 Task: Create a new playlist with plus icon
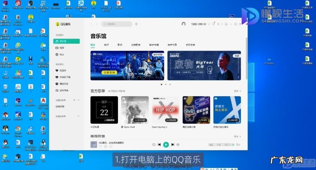pyautogui.click(x=74, y=100)
